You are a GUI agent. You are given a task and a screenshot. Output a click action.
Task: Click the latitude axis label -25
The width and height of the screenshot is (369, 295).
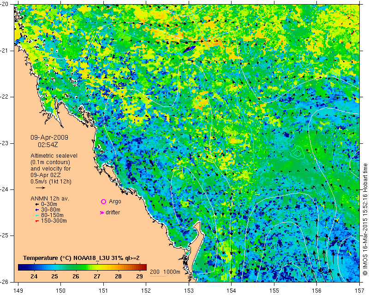(x=4, y=236)
